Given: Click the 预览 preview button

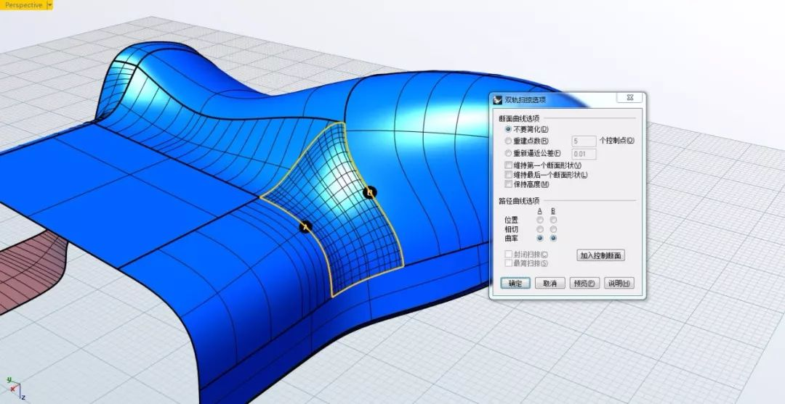Looking at the screenshot, I should (584, 283).
